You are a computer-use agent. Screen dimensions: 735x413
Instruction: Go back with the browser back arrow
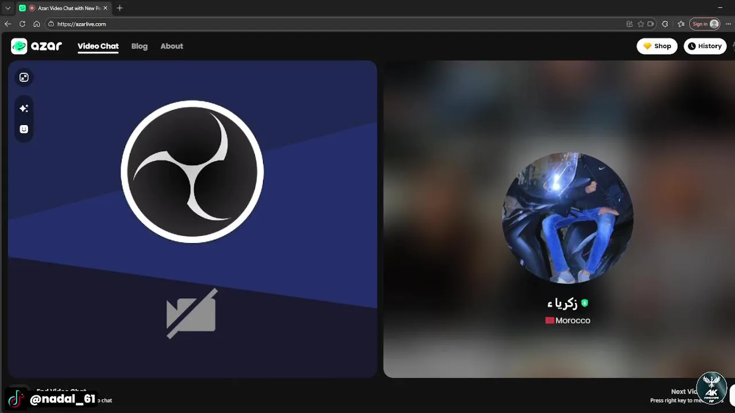(x=7, y=24)
